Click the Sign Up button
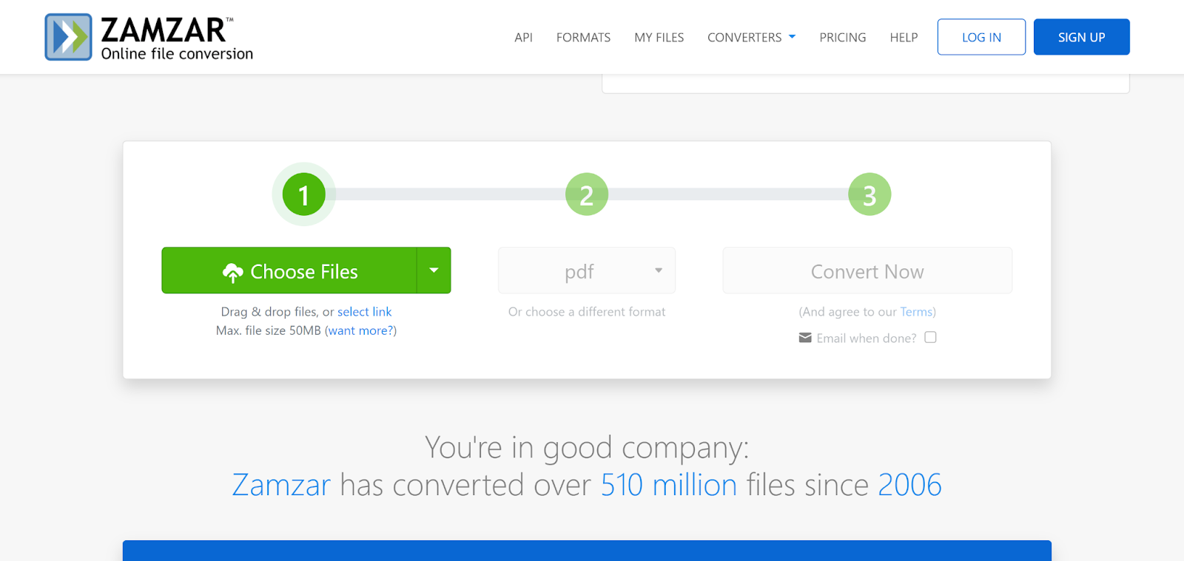The image size is (1184, 561). [1081, 37]
